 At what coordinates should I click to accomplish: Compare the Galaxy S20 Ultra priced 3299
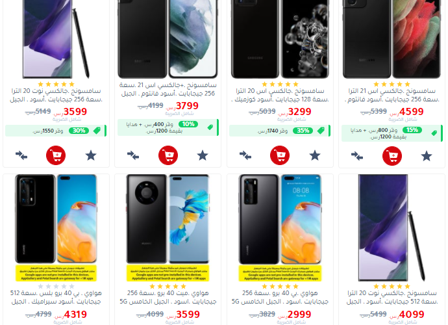click(x=245, y=155)
